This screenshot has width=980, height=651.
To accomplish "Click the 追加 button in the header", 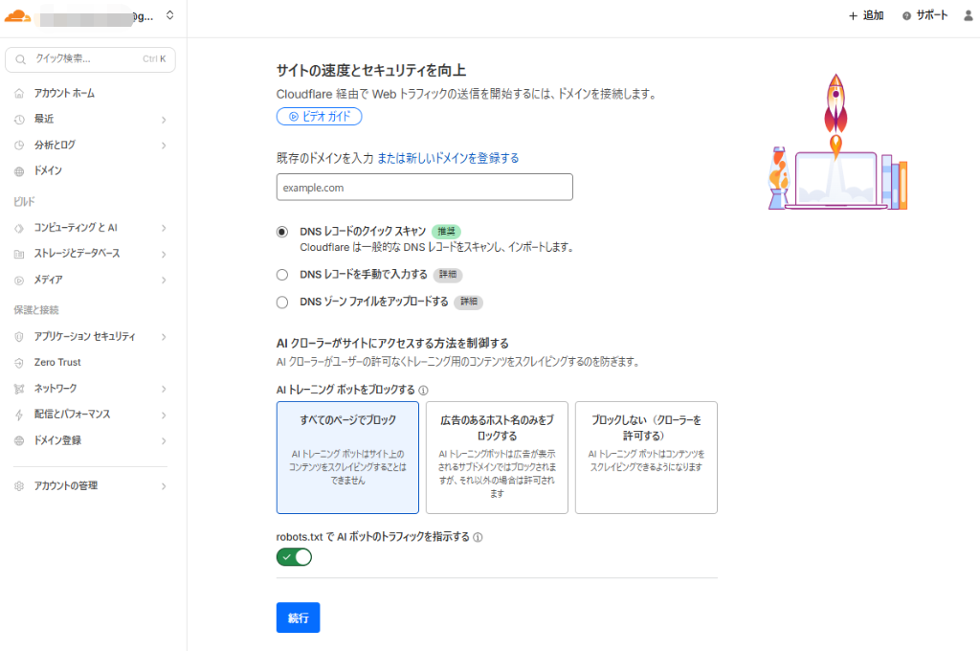I will 863,14.
